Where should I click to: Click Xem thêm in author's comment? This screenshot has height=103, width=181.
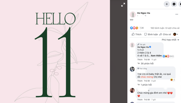156,56
